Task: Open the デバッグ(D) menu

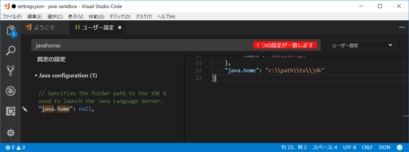Action: coord(120,16)
